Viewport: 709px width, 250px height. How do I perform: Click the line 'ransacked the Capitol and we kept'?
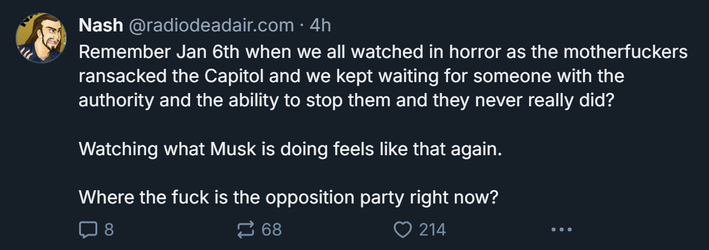(352, 77)
